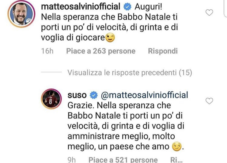Click the Auguri! comment text
The image size is (227, 163).
pos(148,7)
